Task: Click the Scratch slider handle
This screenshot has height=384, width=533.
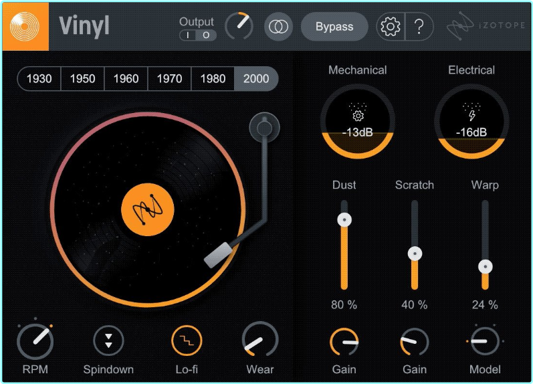Action: tap(415, 254)
